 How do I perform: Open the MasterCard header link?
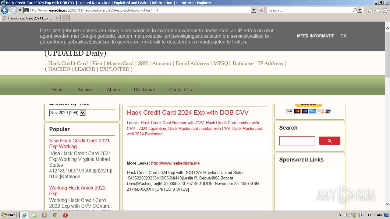click(x=120, y=63)
